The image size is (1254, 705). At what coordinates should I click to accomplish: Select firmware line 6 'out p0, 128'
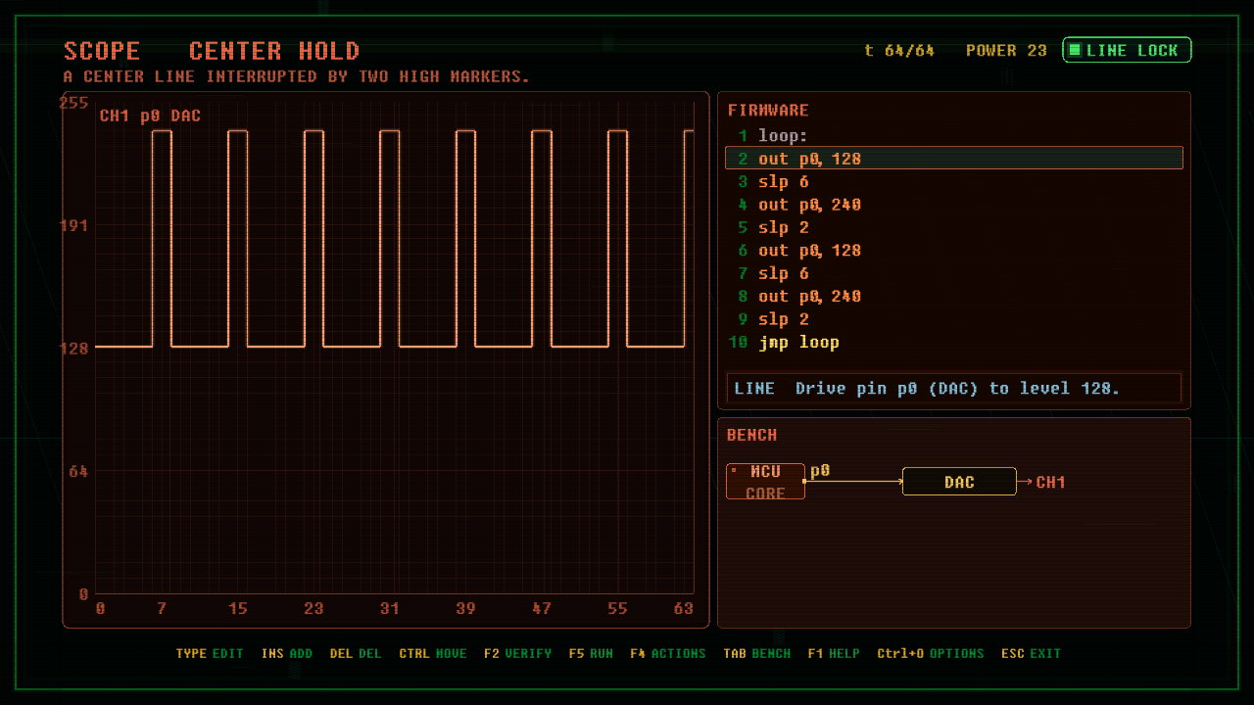(x=953, y=251)
